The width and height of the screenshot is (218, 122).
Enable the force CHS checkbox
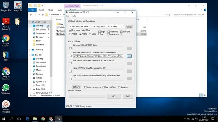(x=109, y=32)
